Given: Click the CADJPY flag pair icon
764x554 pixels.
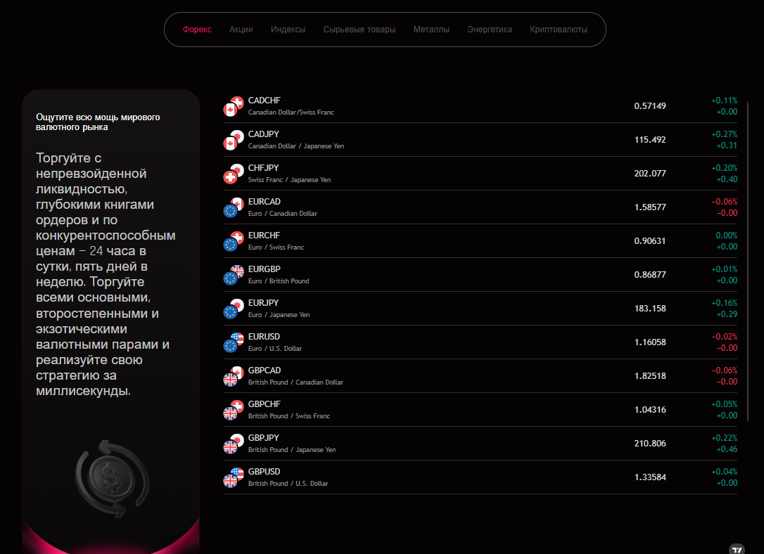Looking at the screenshot, I should tap(234, 140).
